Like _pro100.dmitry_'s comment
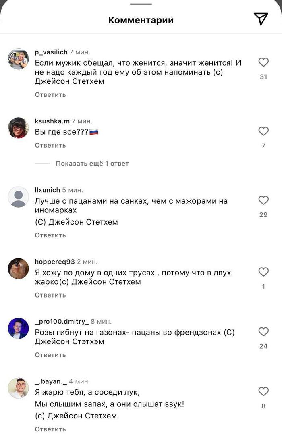Image resolution: width=282 pixels, height=439 pixels. [263, 332]
